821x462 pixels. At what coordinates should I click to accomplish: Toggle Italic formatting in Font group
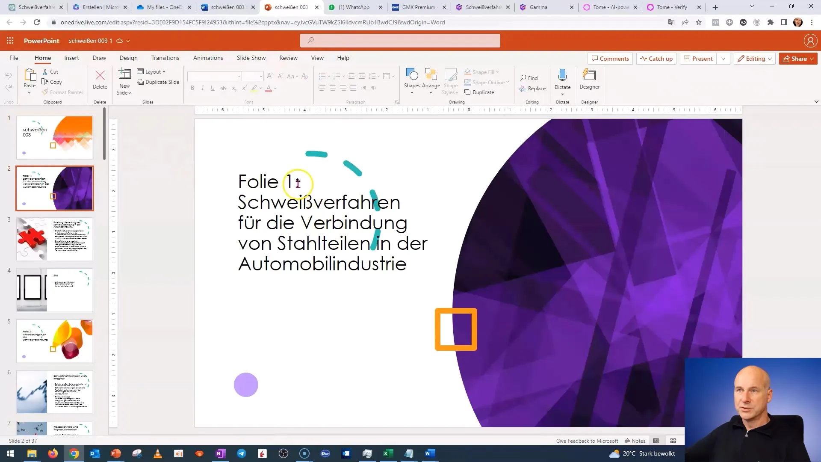pos(203,89)
